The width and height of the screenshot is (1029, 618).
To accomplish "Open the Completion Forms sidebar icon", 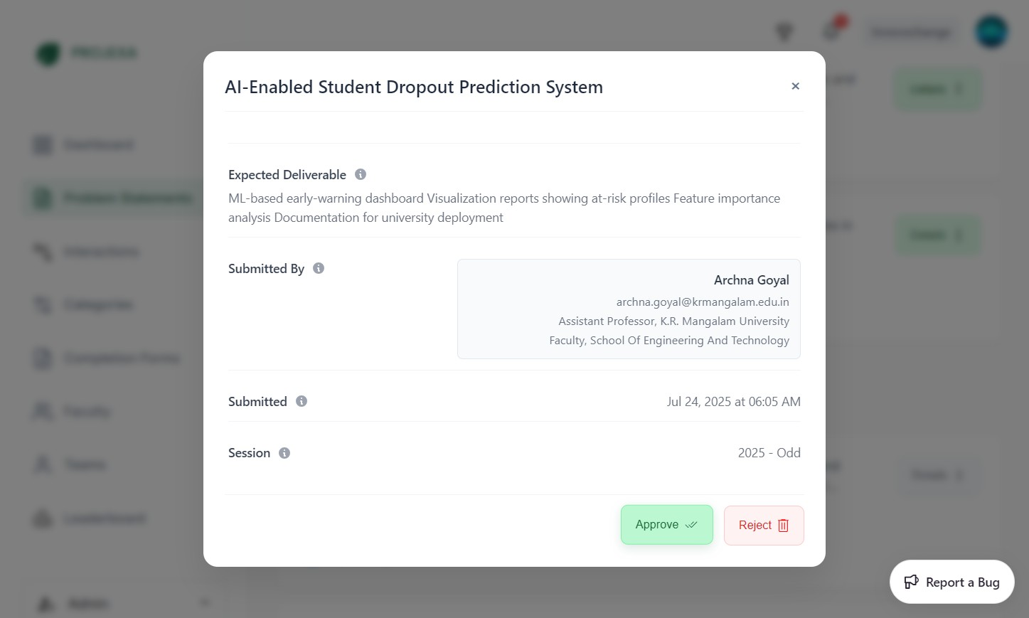I will point(43,358).
